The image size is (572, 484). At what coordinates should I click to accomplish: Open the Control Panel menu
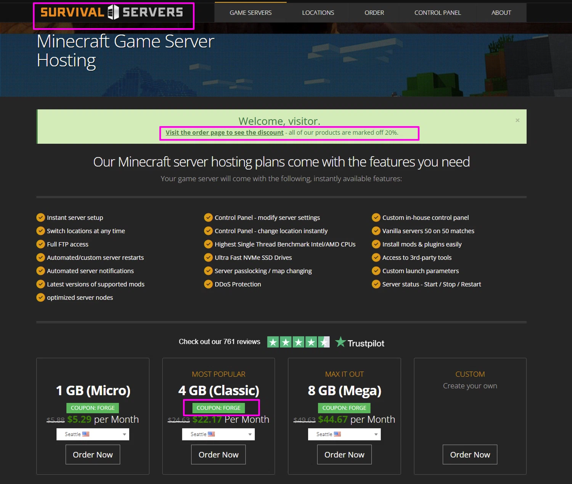tap(438, 13)
